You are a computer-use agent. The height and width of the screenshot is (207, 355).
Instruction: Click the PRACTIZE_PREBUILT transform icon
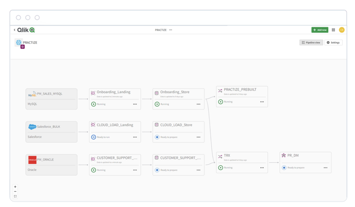[220, 91]
